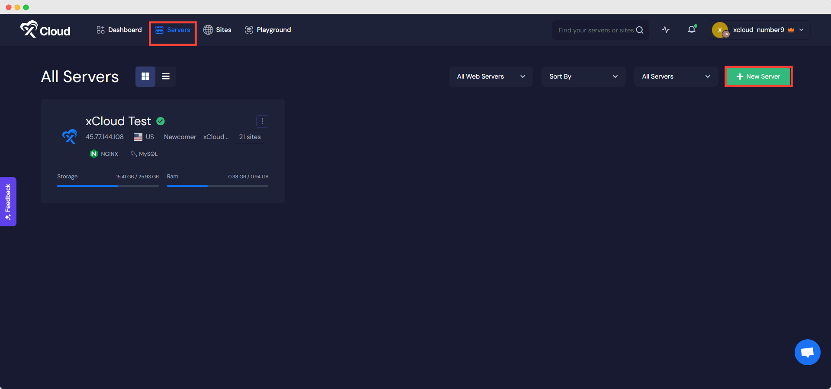Expand the All Servers filter dropdown

point(676,76)
